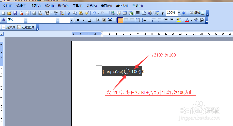
Task: Toggle center alignment
Action: [x=126, y=20]
